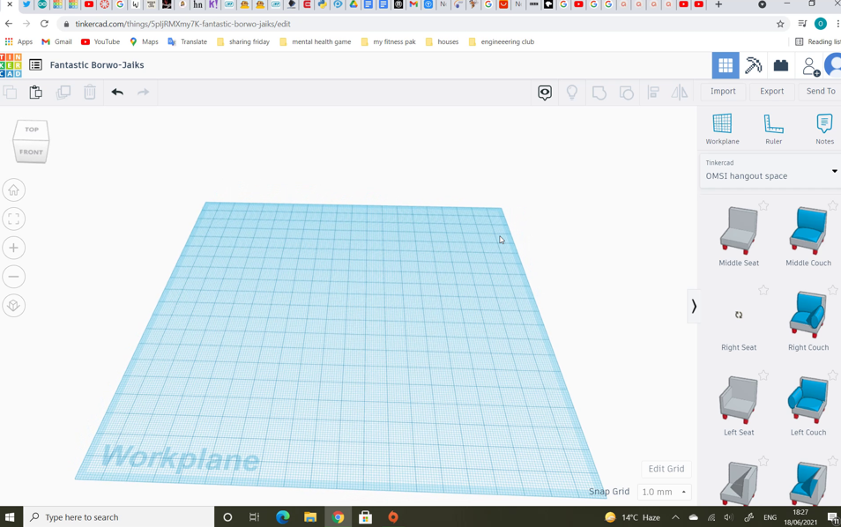
Task: Click the Edit Grid button
Action: tap(666, 468)
